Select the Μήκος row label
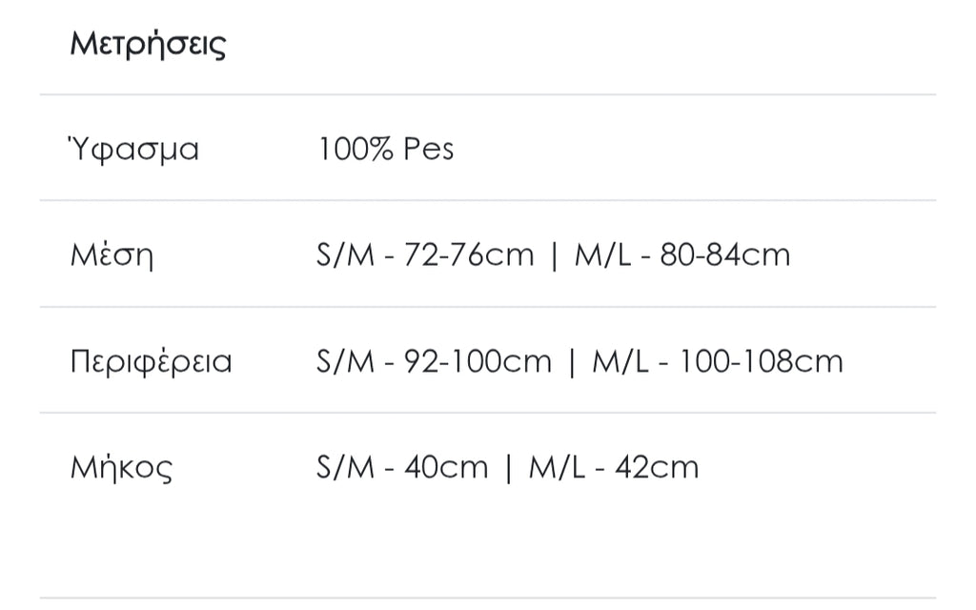Image resolution: width=976 pixels, height=610 pixels. tap(121, 468)
